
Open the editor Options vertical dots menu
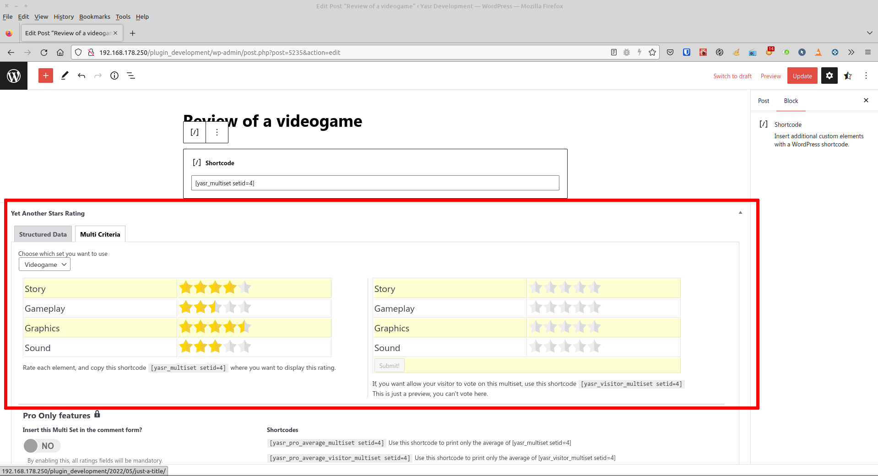click(x=866, y=76)
